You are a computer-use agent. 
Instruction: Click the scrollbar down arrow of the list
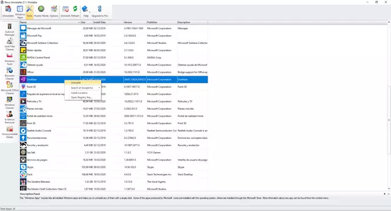click(x=389, y=189)
